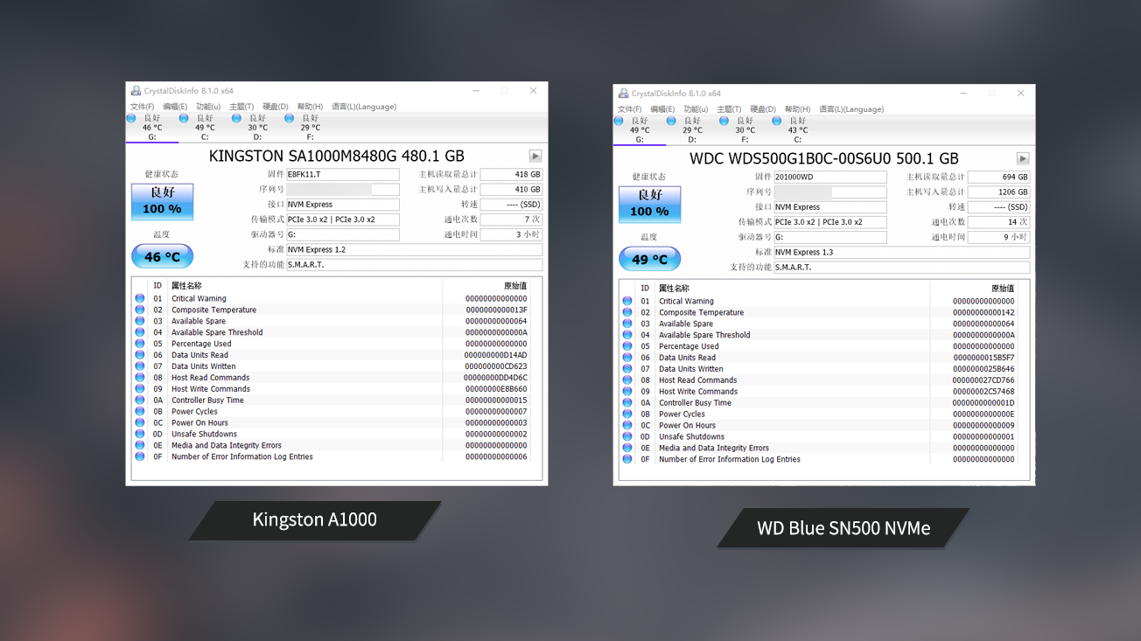Screen dimensions: 1141x641
Task: Click firmware field 201000WD
Action: [x=830, y=177]
